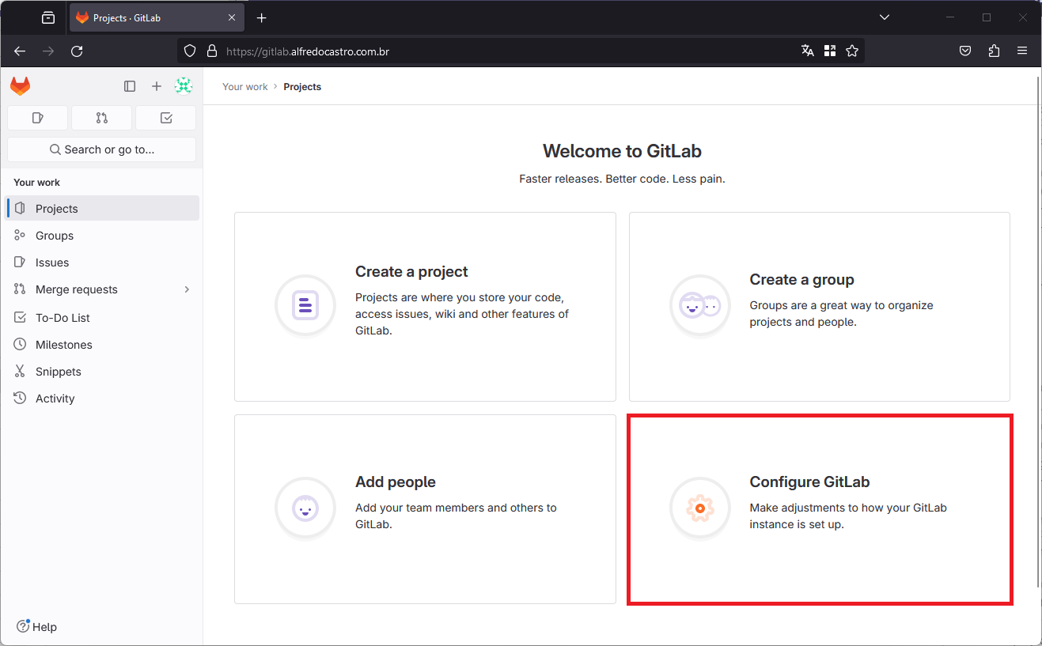Screen dimensions: 1042x646
Task: Open To-Do List in the sidebar
Action: pos(103,318)
